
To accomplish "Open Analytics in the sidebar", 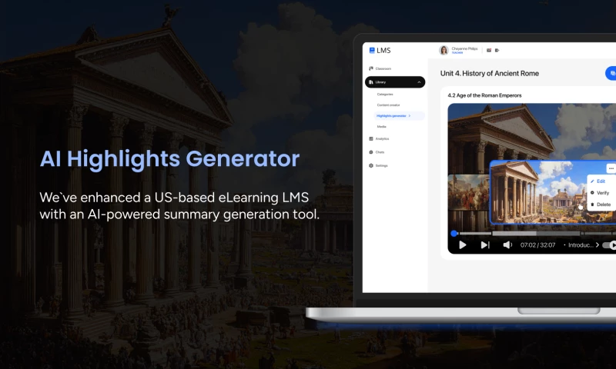I will pos(379,139).
